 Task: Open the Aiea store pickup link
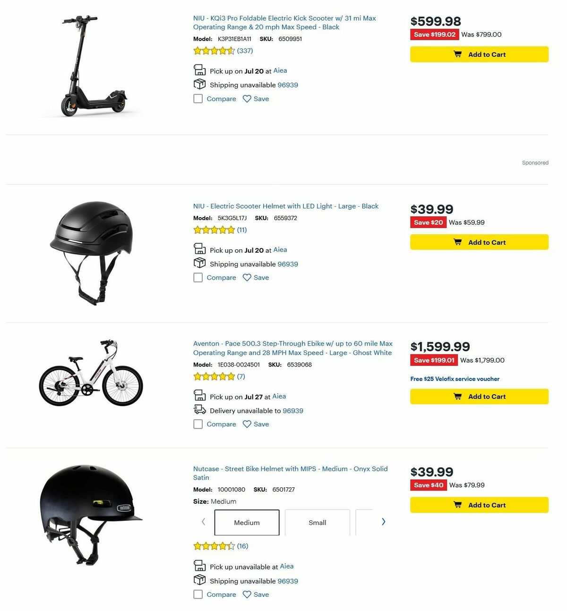click(x=280, y=70)
